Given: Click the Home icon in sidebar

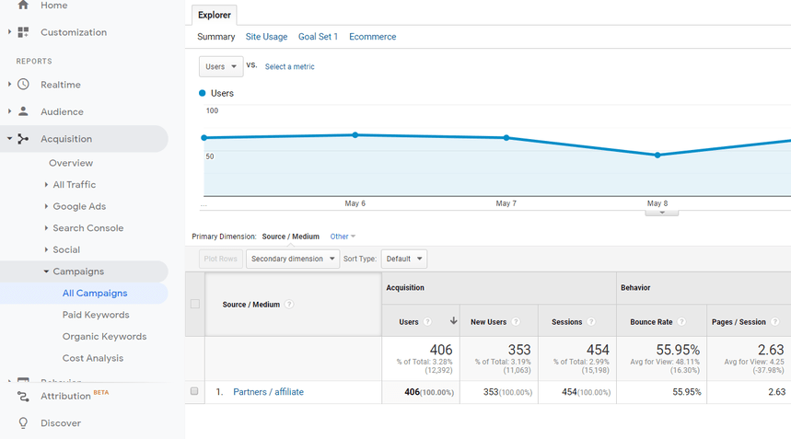Looking at the screenshot, I should 23,5.
